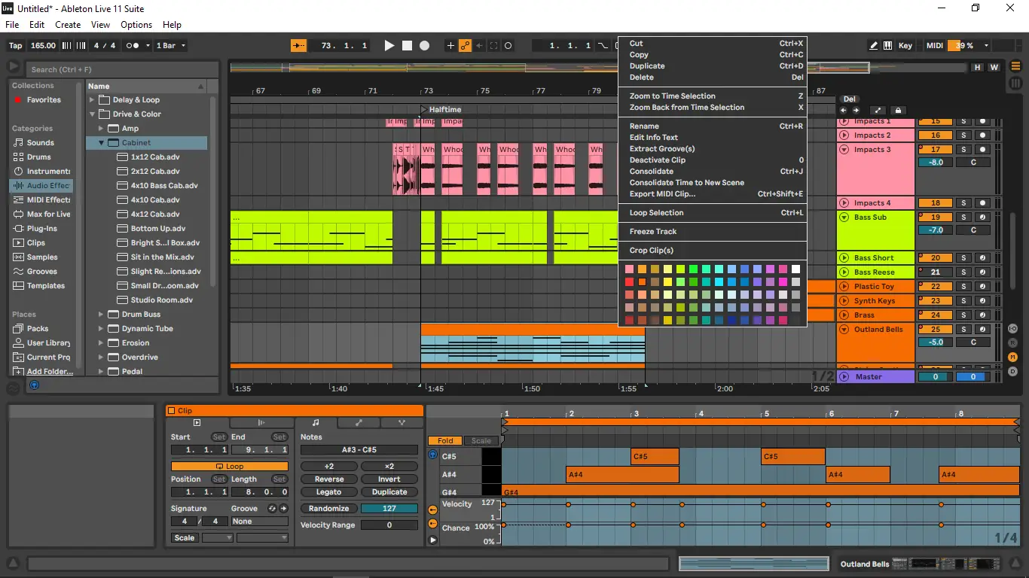1029x578 pixels.
Task: Solo the Bass Sub track
Action: click(x=963, y=218)
